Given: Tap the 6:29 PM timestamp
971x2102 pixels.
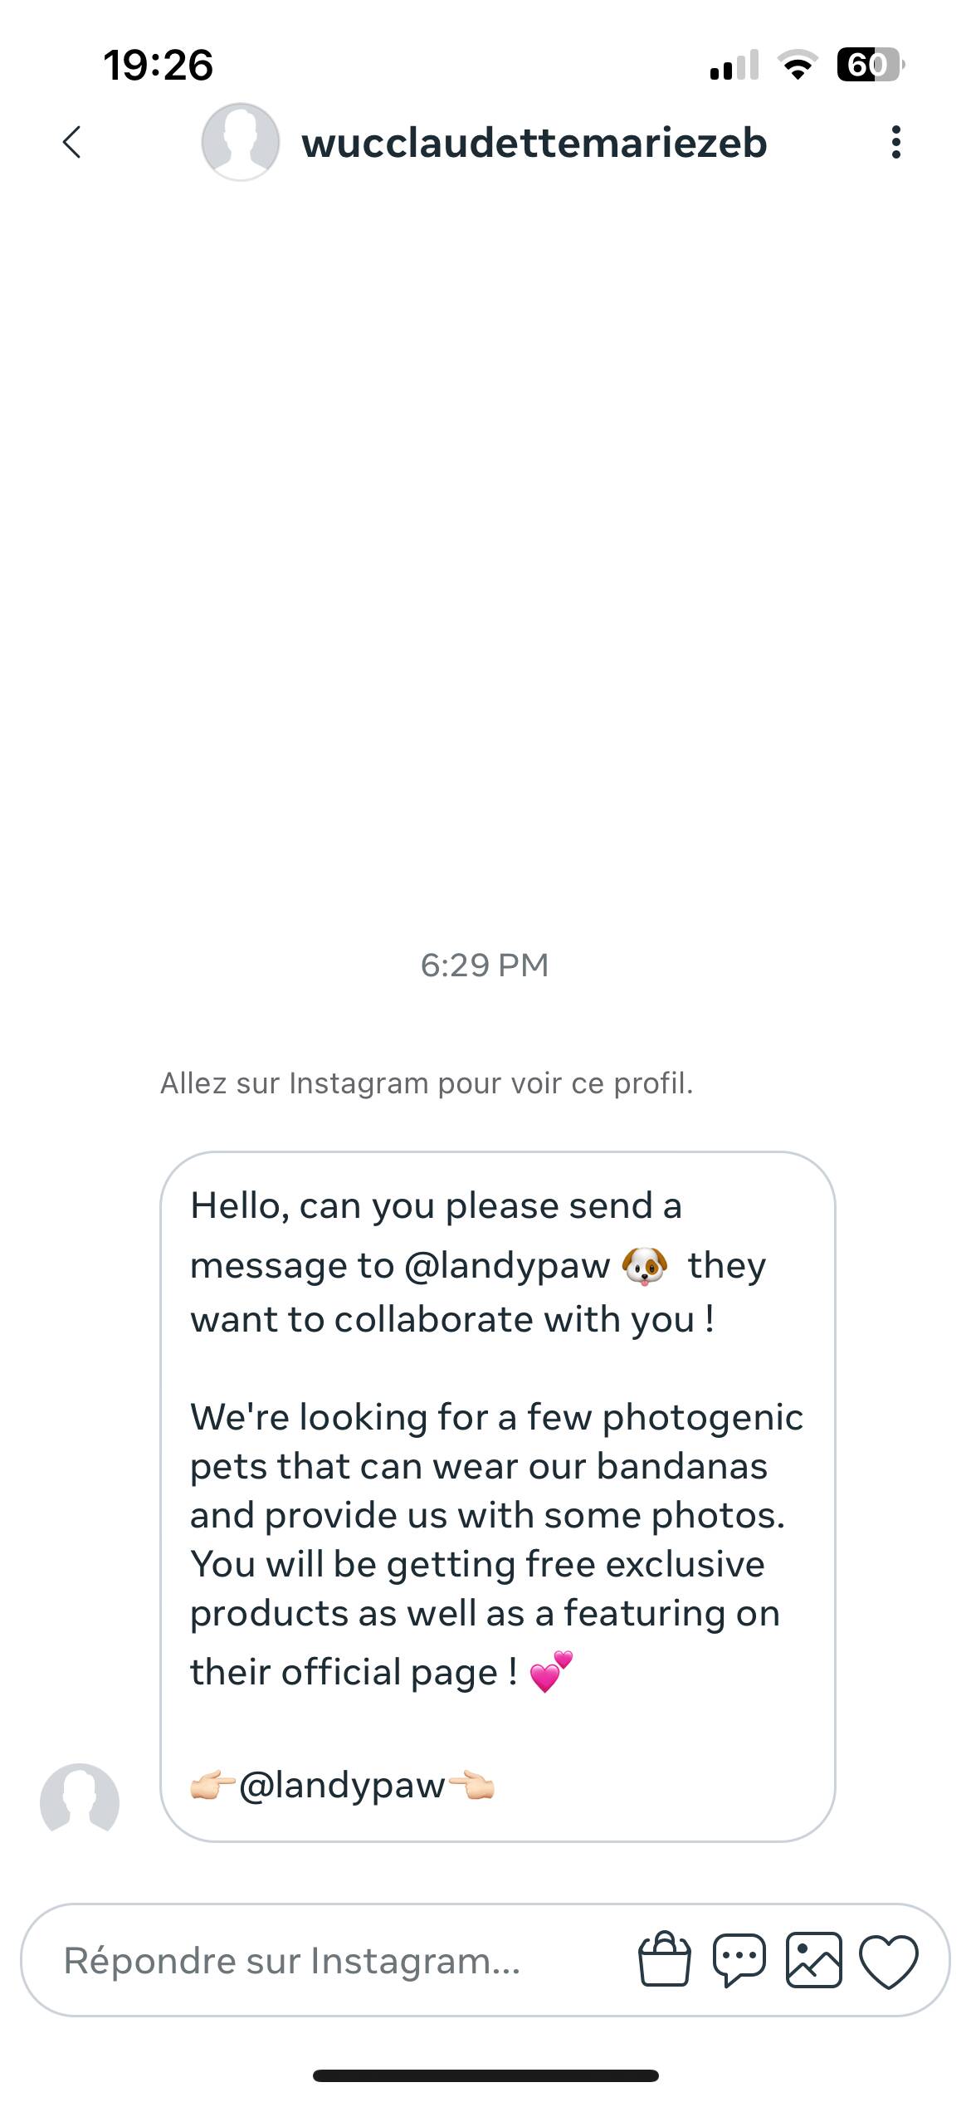Looking at the screenshot, I should coord(485,965).
